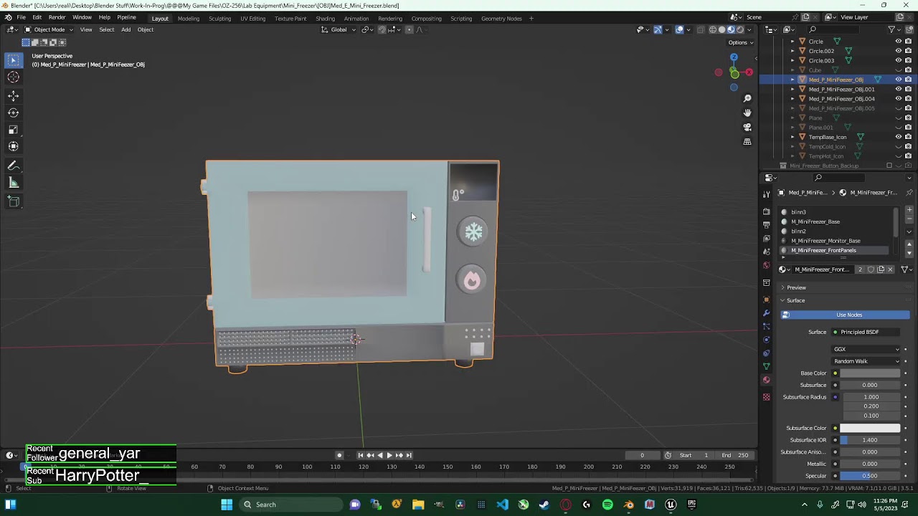Hide Med_P_MiniFeezer_OBj.001 eye icon
918x516 pixels.
coord(898,89)
